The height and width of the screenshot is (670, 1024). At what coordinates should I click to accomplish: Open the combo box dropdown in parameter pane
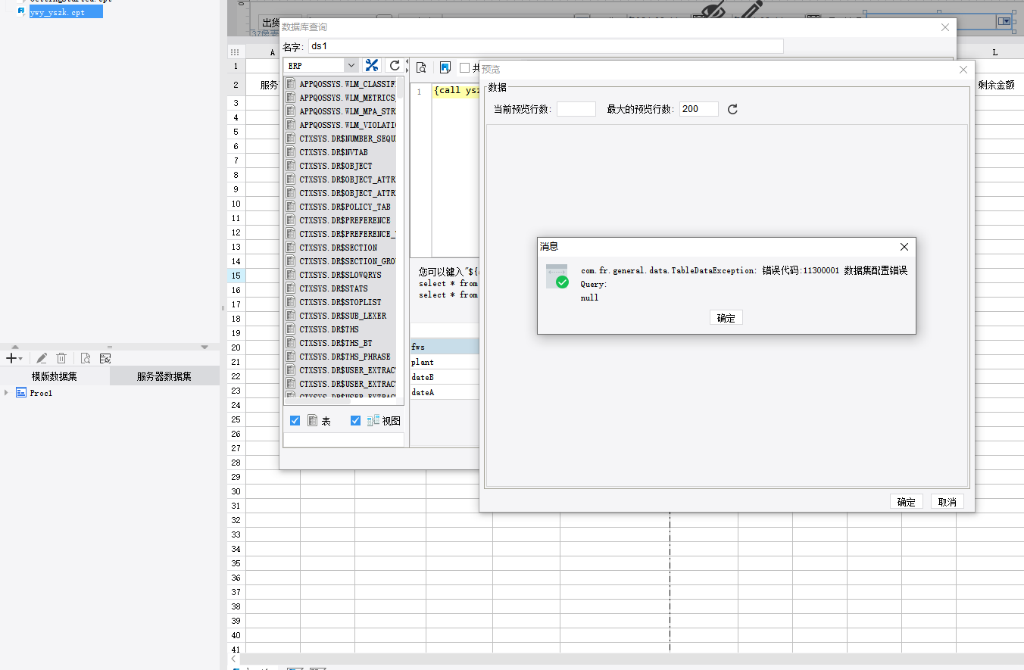(x=1006, y=21)
